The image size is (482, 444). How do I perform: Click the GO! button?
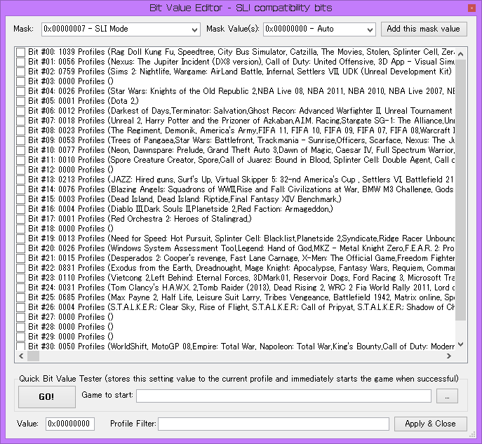pyautogui.click(x=47, y=397)
